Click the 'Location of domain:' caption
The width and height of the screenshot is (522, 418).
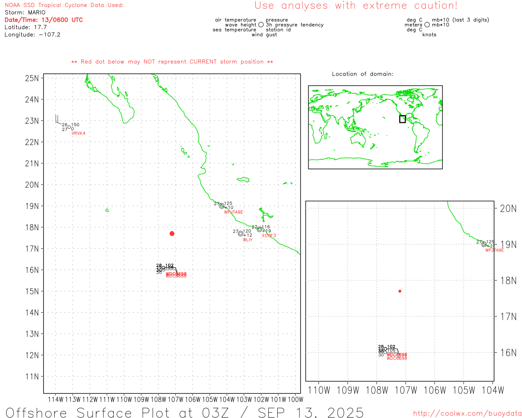[363, 74]
